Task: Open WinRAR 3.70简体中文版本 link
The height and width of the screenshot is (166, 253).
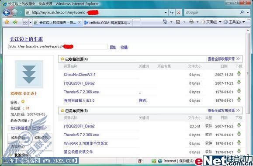Action: click(x=86, y=143)
